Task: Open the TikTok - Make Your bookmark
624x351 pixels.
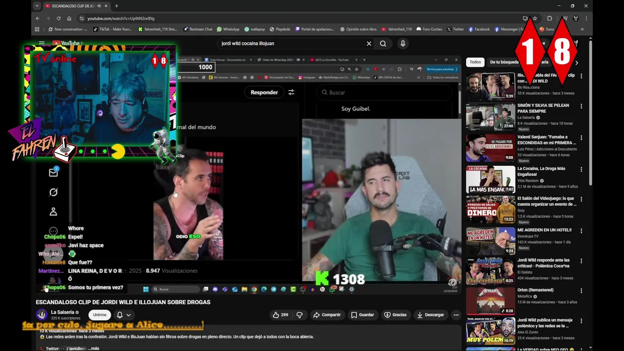Action: pyautogui.click(x=112, y=29)
